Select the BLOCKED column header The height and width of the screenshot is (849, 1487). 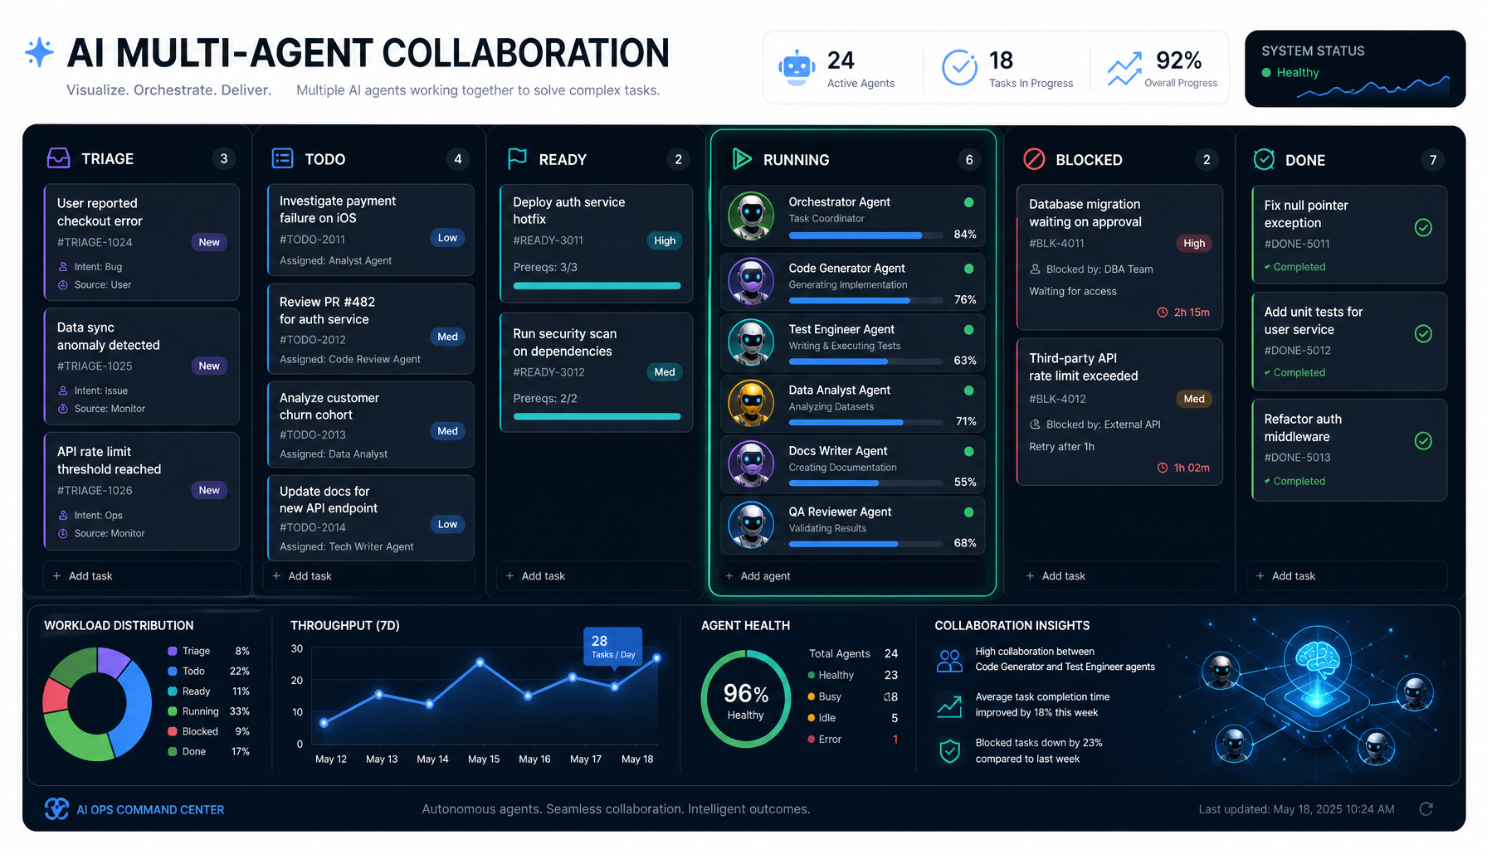click(1089, 160)
